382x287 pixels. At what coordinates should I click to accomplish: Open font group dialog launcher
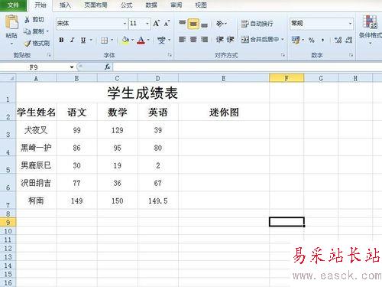tap(170, 55)
